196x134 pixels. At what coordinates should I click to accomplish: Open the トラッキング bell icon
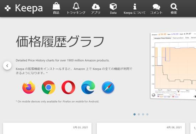point(76,6)
